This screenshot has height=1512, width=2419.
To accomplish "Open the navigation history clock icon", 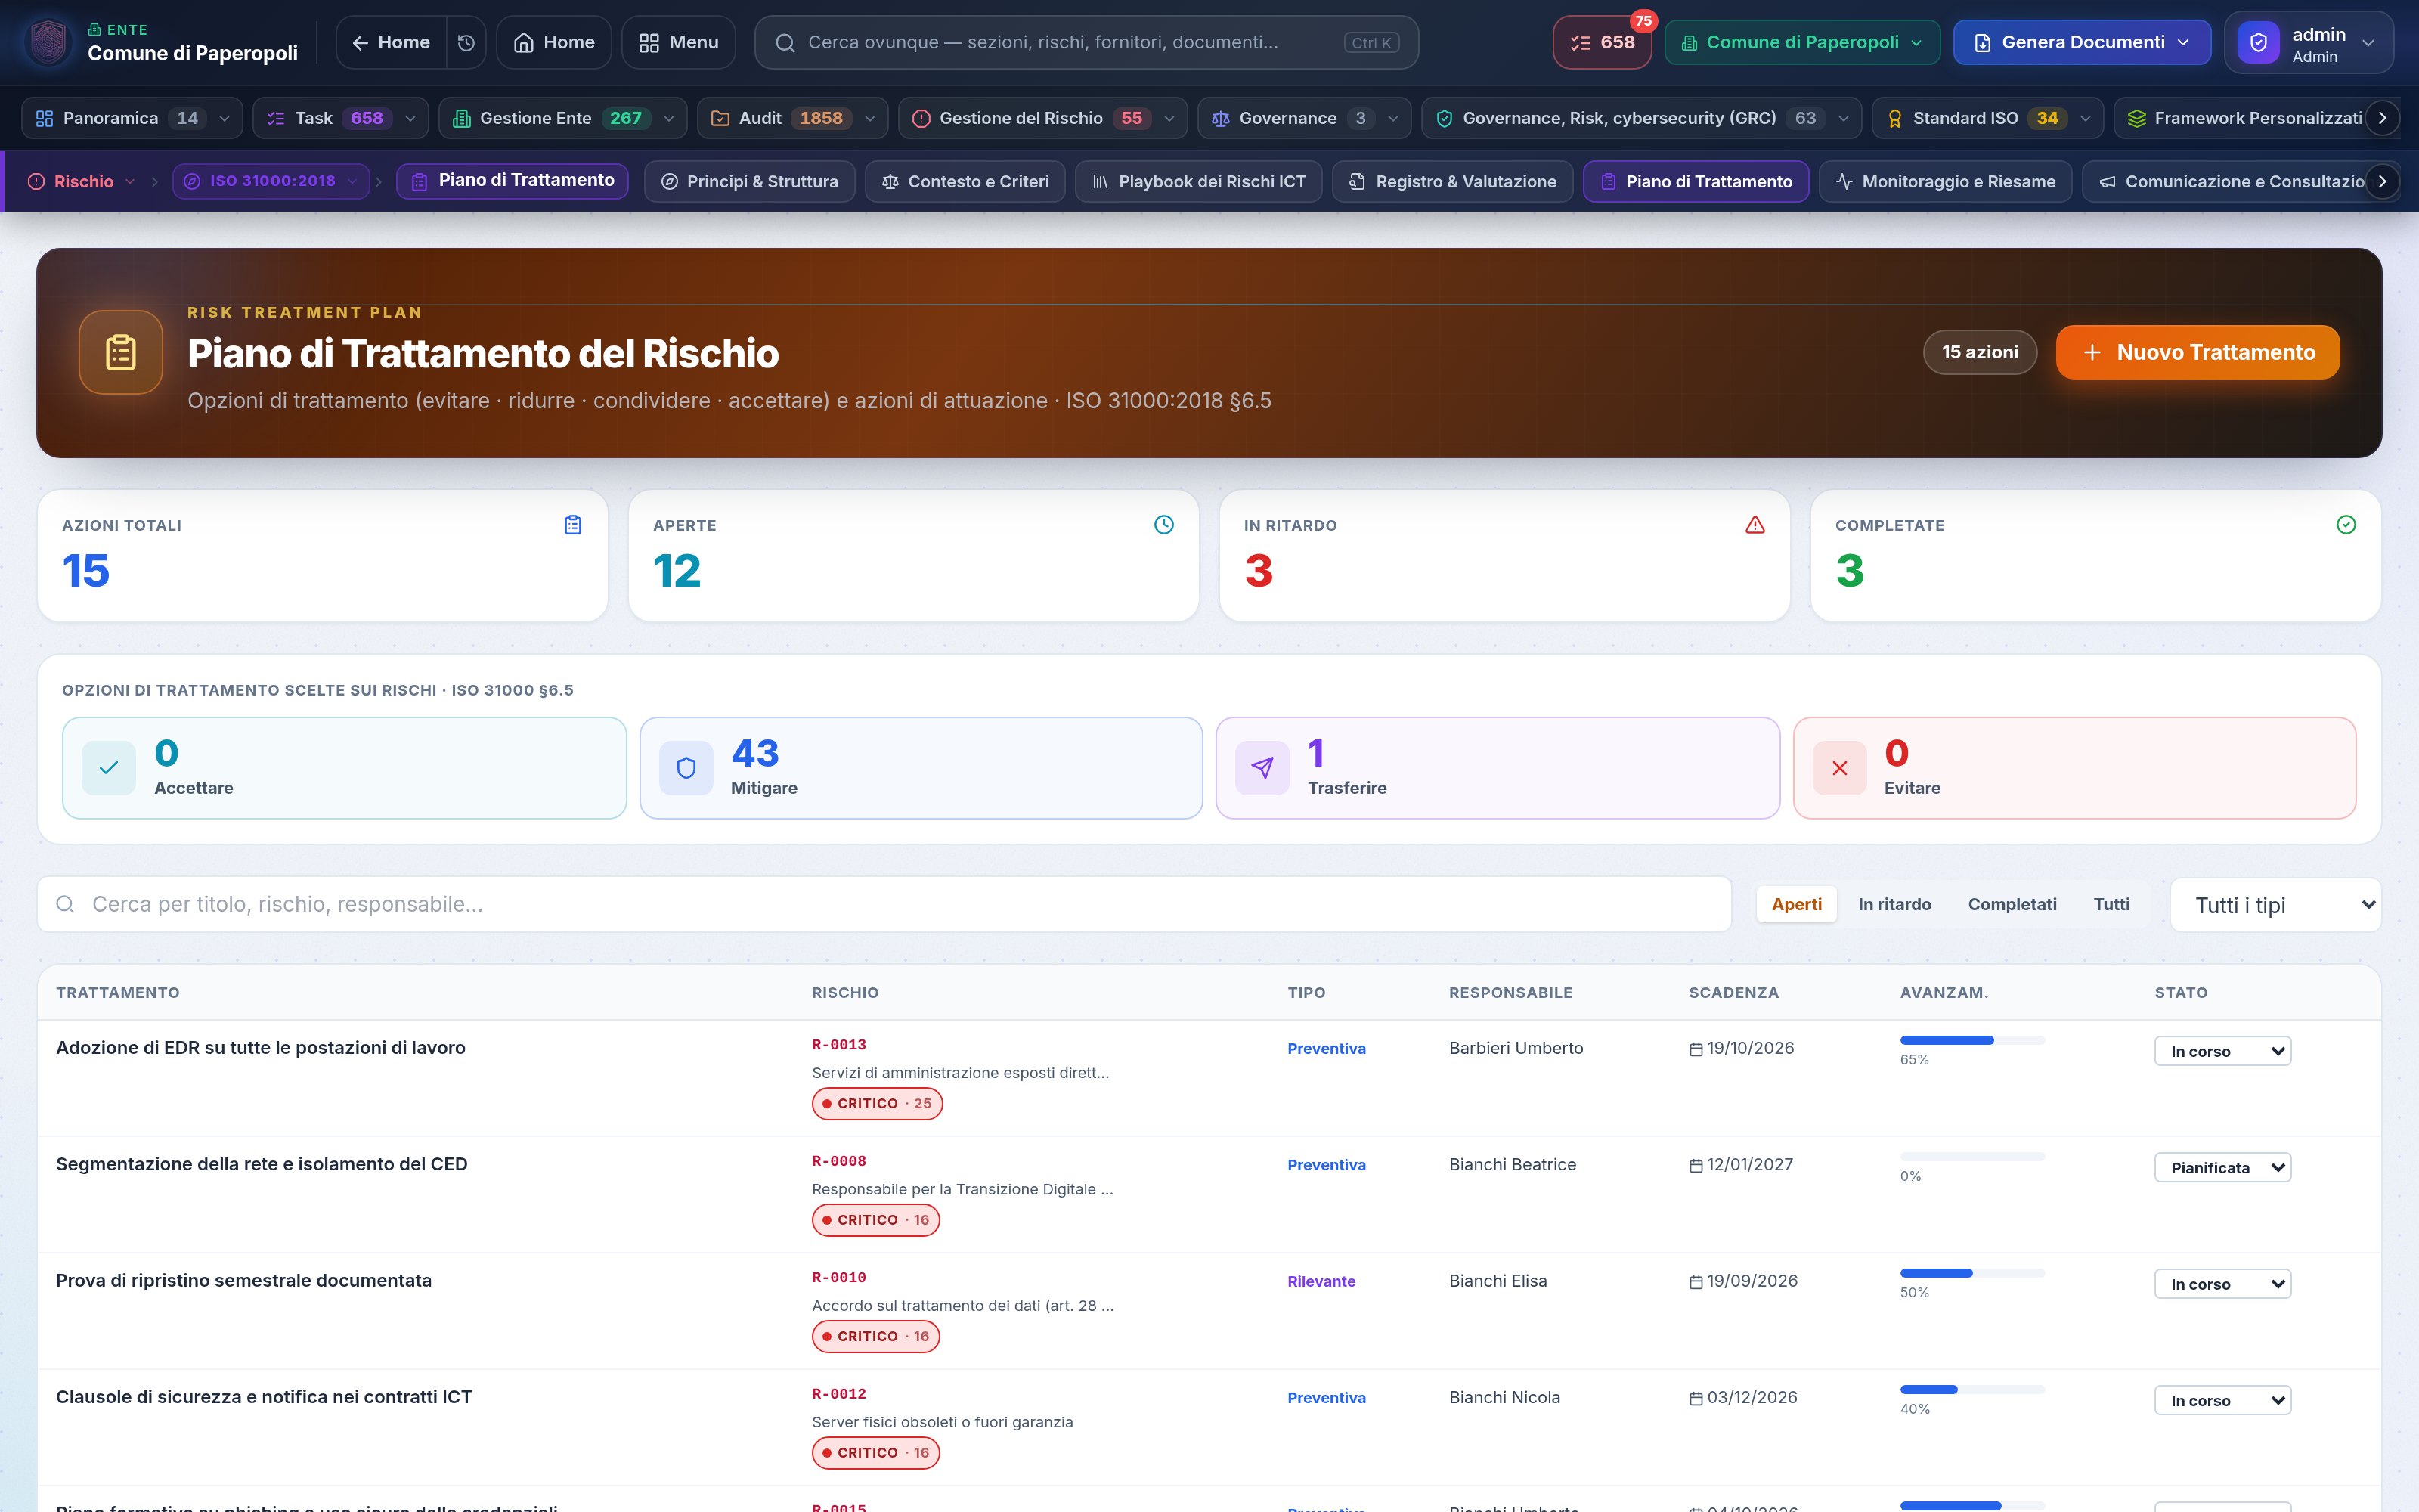I will coord(466,42).
